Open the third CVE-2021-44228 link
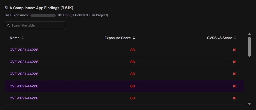The image size is (256, 110). [x=24, y=74]
